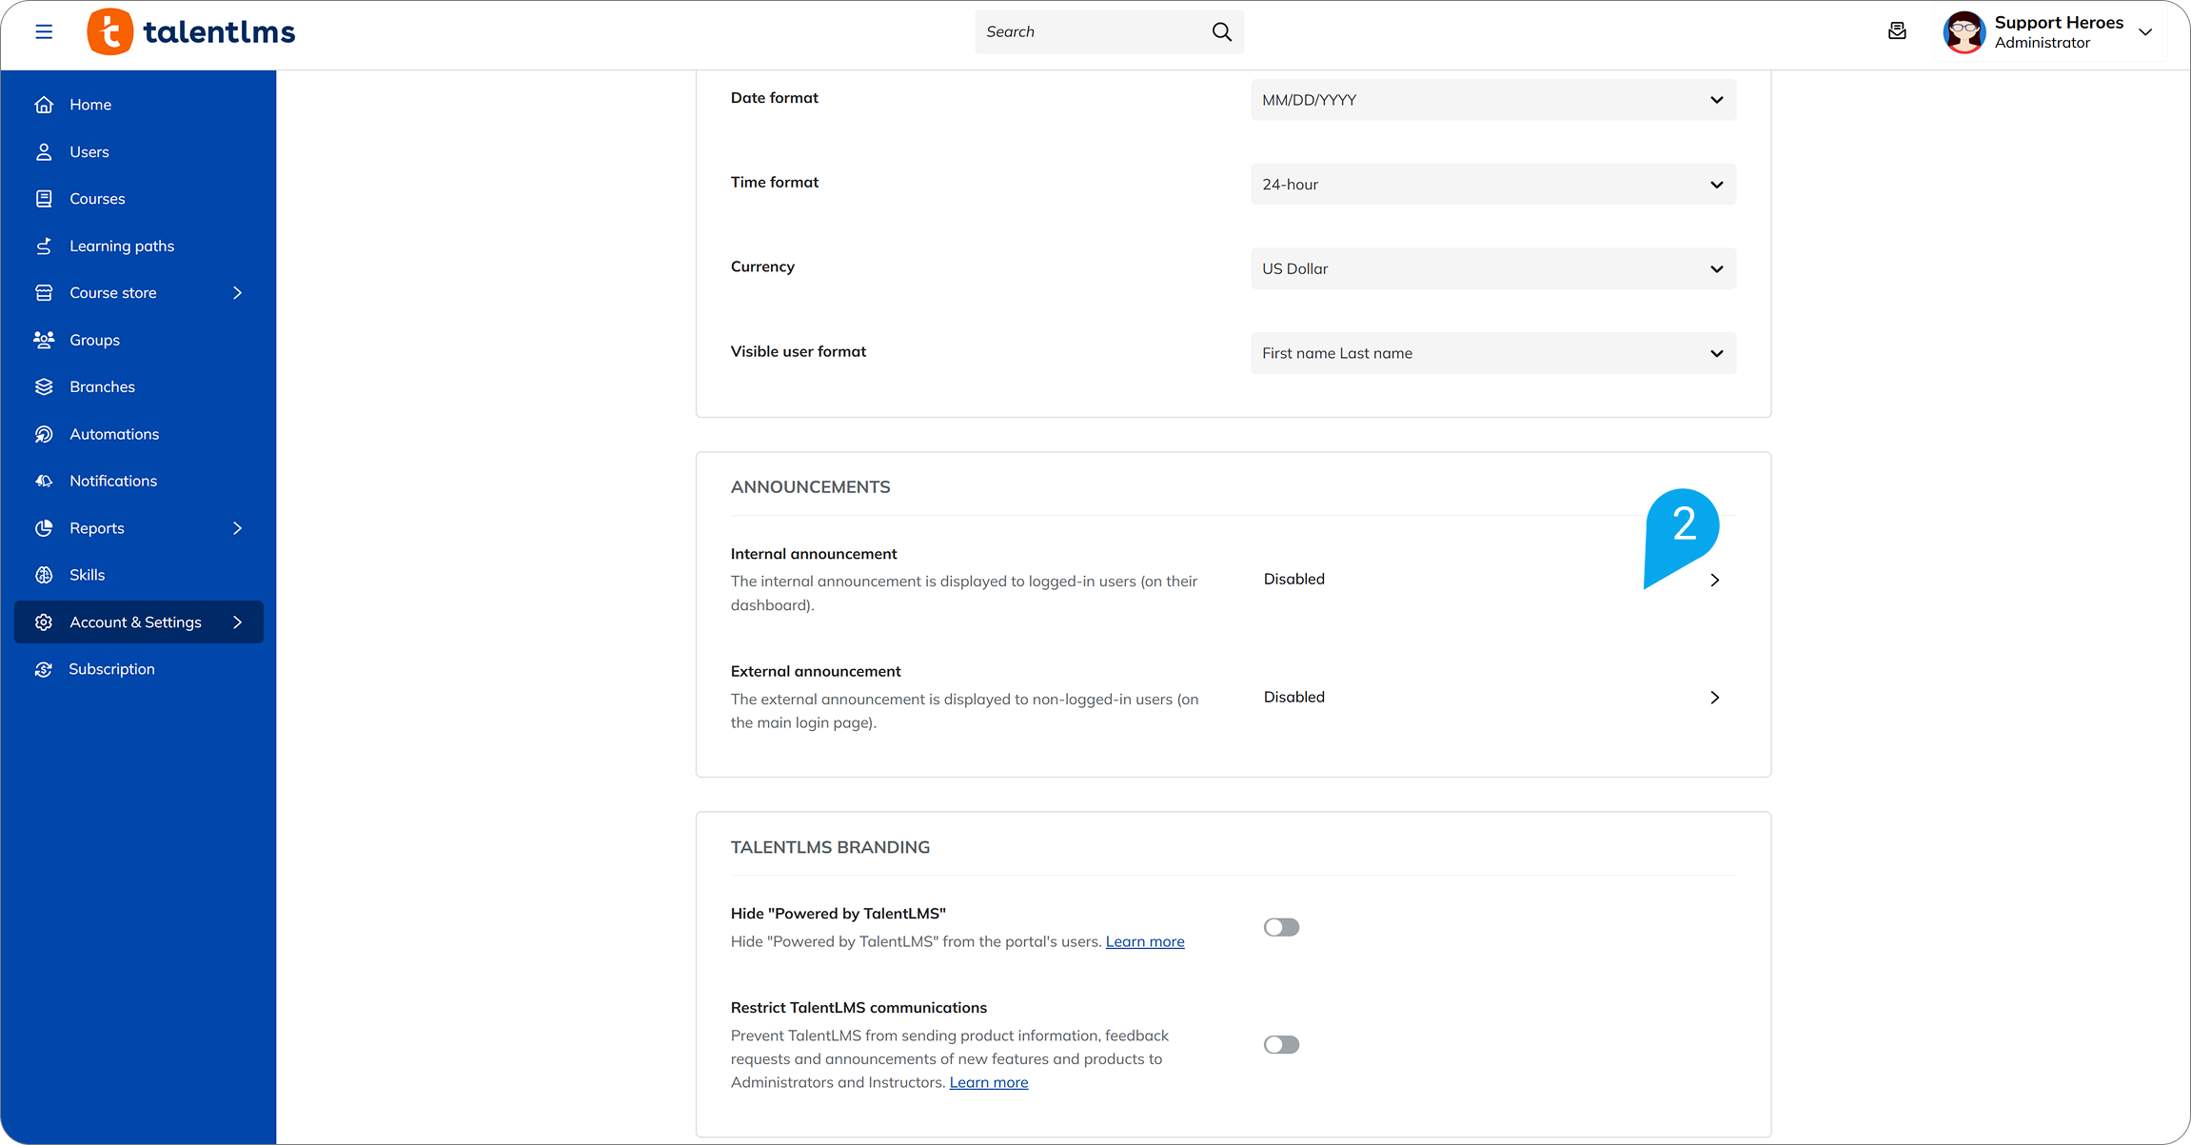Click Learn more under Restrict communications
The image size is (2191, 1145).
click(988, 1082)
